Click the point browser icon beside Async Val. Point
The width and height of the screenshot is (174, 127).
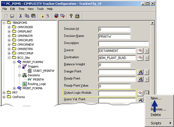(140, 100)
